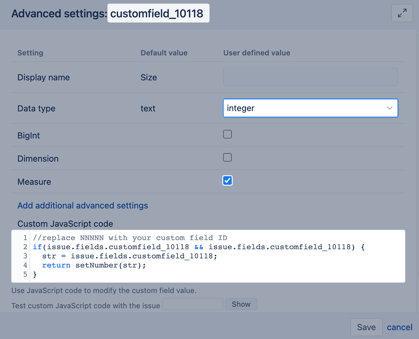
Task: Click line 2 of the custom JavaScript code
Action: click(198, 247)
